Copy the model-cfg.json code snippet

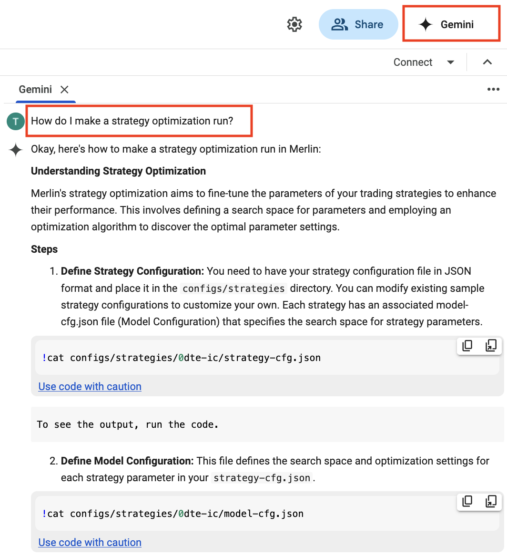(467, 501)
